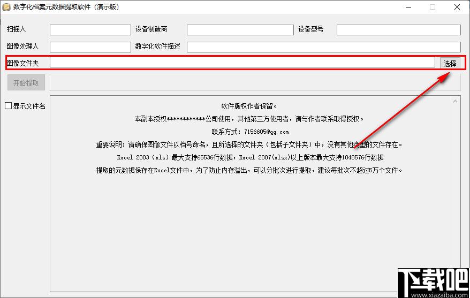Click the application icon in title bar
Viewport: 470px width, 298px height.
coord(6,7)
